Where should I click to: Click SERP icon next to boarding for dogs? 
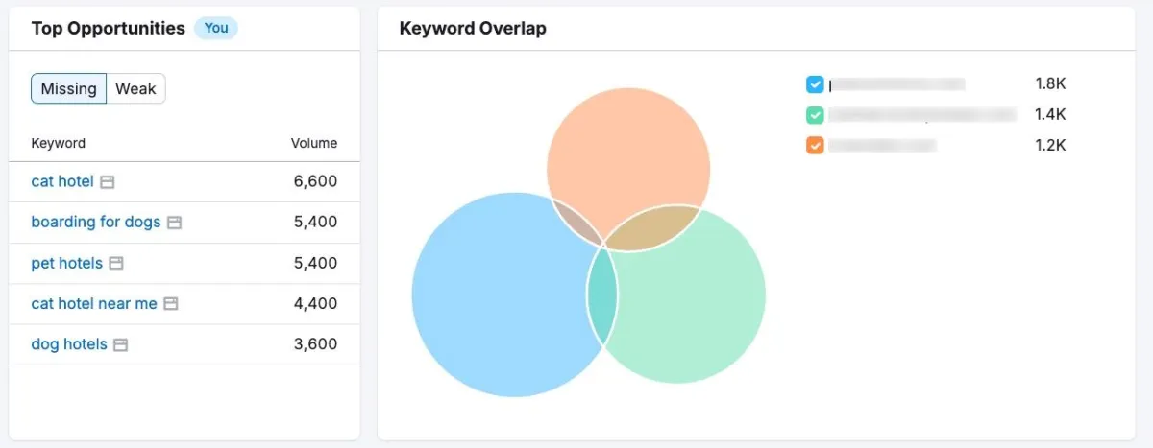click(x=174, y=223)
